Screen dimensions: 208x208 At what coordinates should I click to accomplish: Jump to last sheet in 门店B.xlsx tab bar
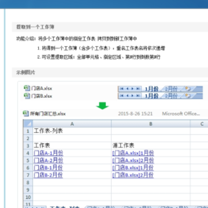[x=138, y=96]
